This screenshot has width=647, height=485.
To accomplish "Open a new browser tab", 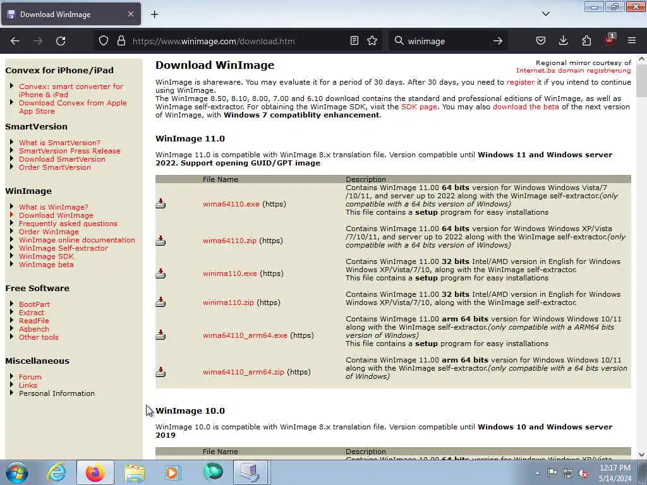I will click(x=154, y=15).
